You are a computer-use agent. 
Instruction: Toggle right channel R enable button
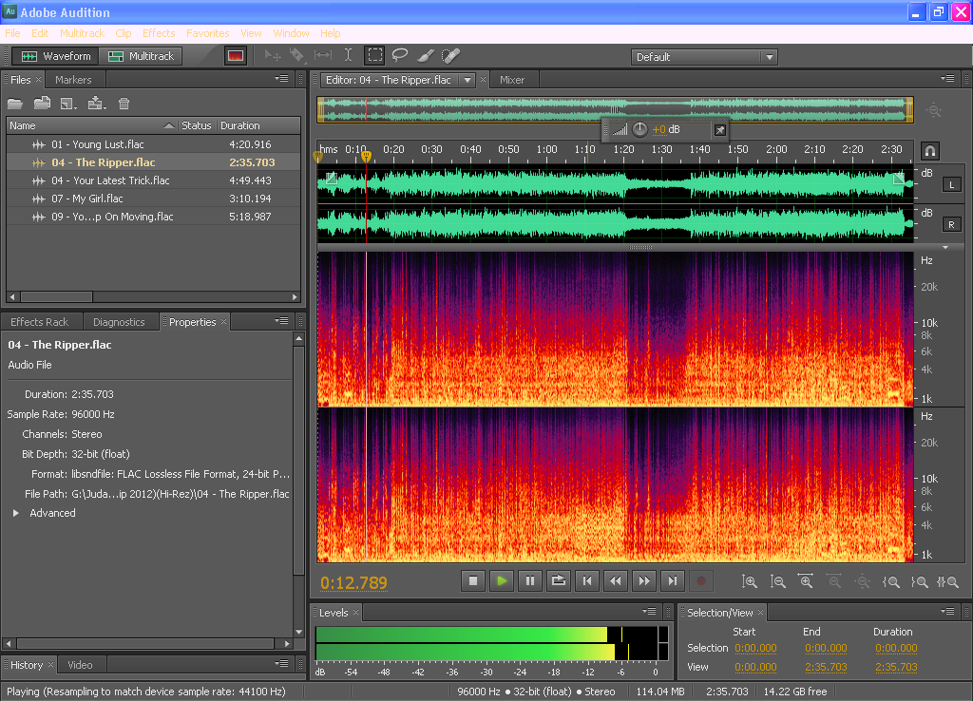[x=952, y=224]
